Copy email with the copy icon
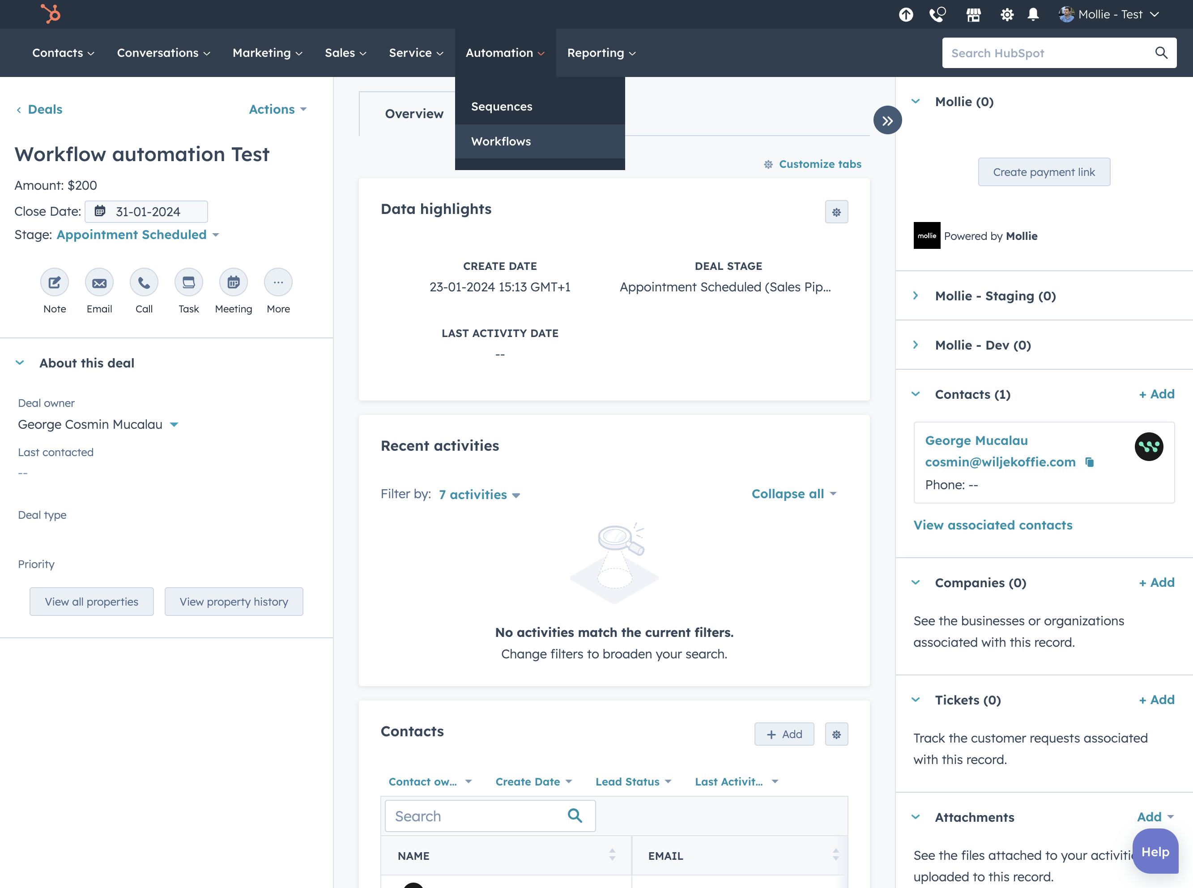The width and height of the screenshot is (1193, 888). pos(1089,462)
